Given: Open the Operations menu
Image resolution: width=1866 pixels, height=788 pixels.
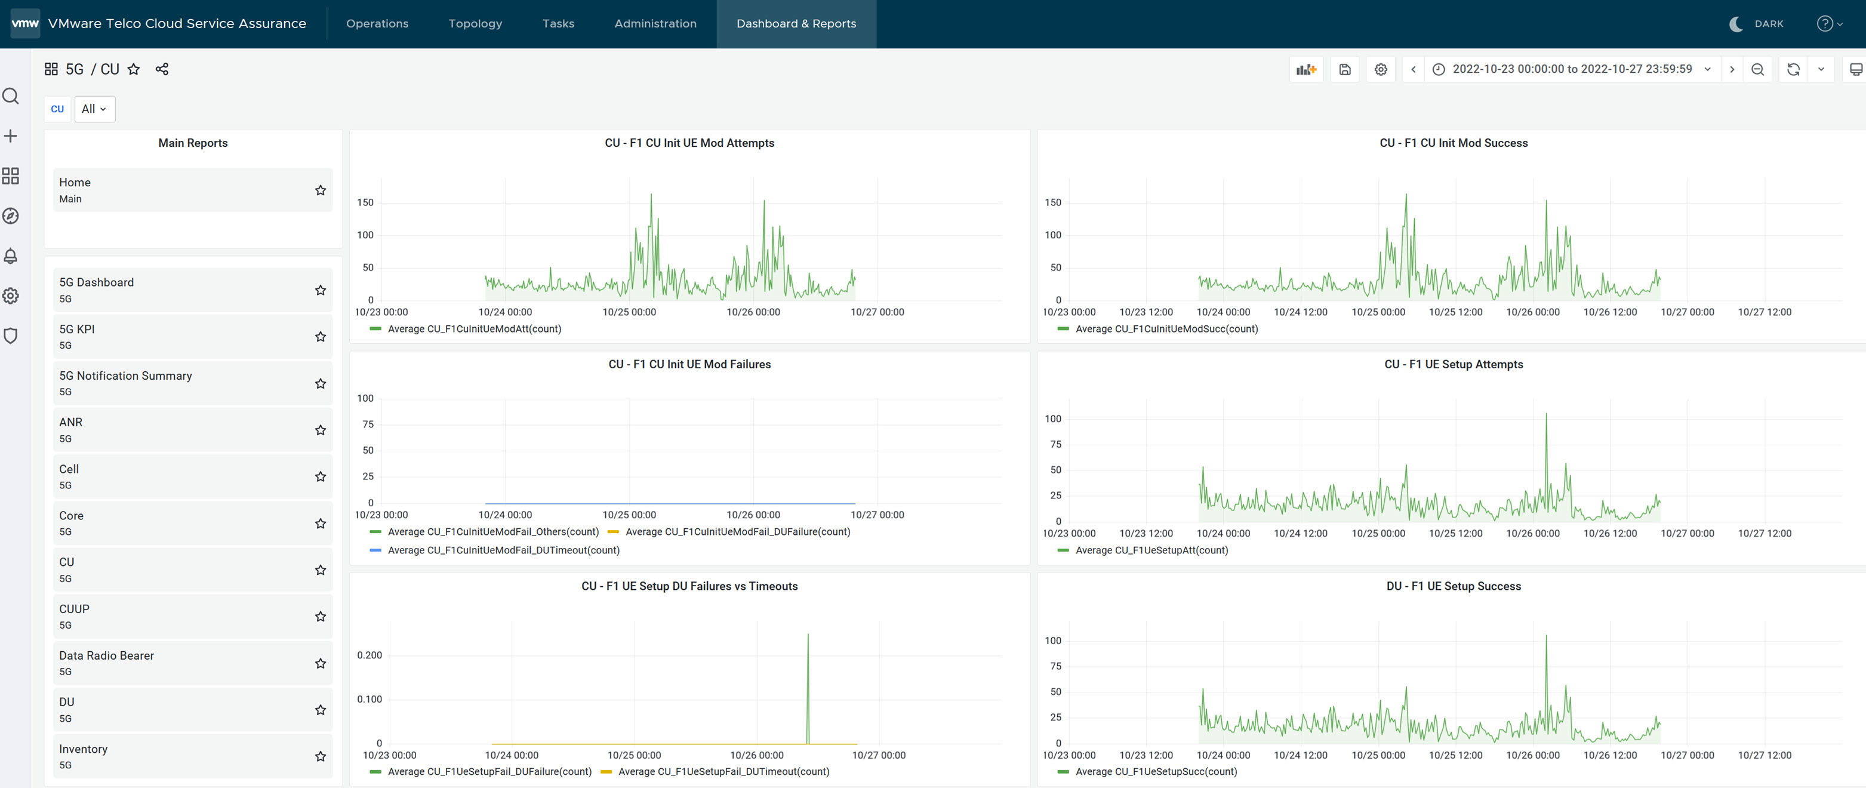Looking at the screenshot, I should click(377, 24).
